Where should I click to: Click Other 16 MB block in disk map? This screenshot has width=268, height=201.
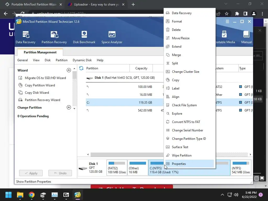coord(138,167)
